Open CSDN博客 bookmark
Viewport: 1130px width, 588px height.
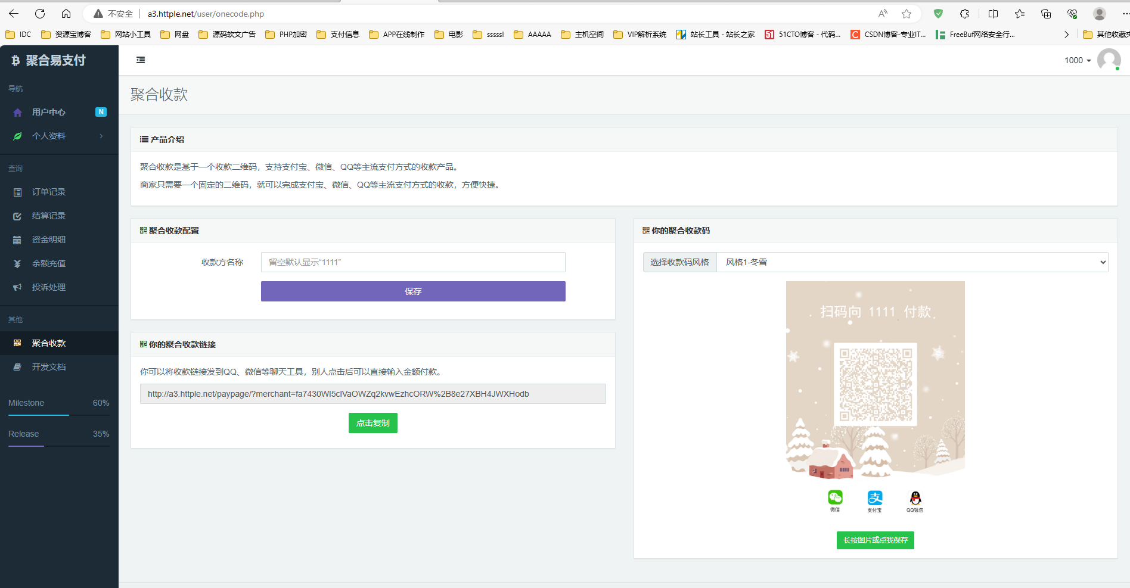click(x=889, y=35)
